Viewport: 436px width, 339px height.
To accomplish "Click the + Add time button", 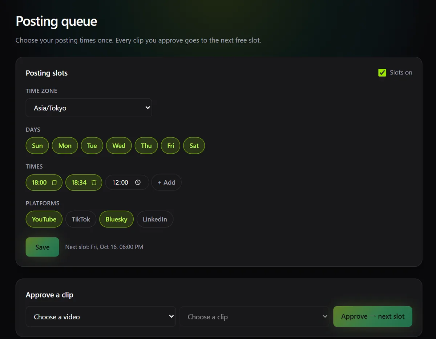I will pos(166,182).
